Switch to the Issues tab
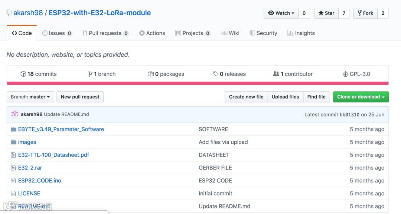The image size is (401, 214). point(57,33)
